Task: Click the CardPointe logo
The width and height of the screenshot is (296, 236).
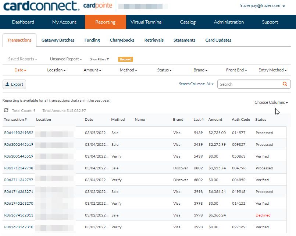Action: (x=98, y=6)
